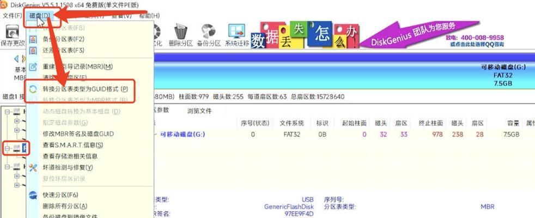This screenshot has height=218, width=535.
Task: Click the greyed 动态磁盘转换为基本磁盘 (D) entry
Action: pyautogui.click(x=82, y=111)
